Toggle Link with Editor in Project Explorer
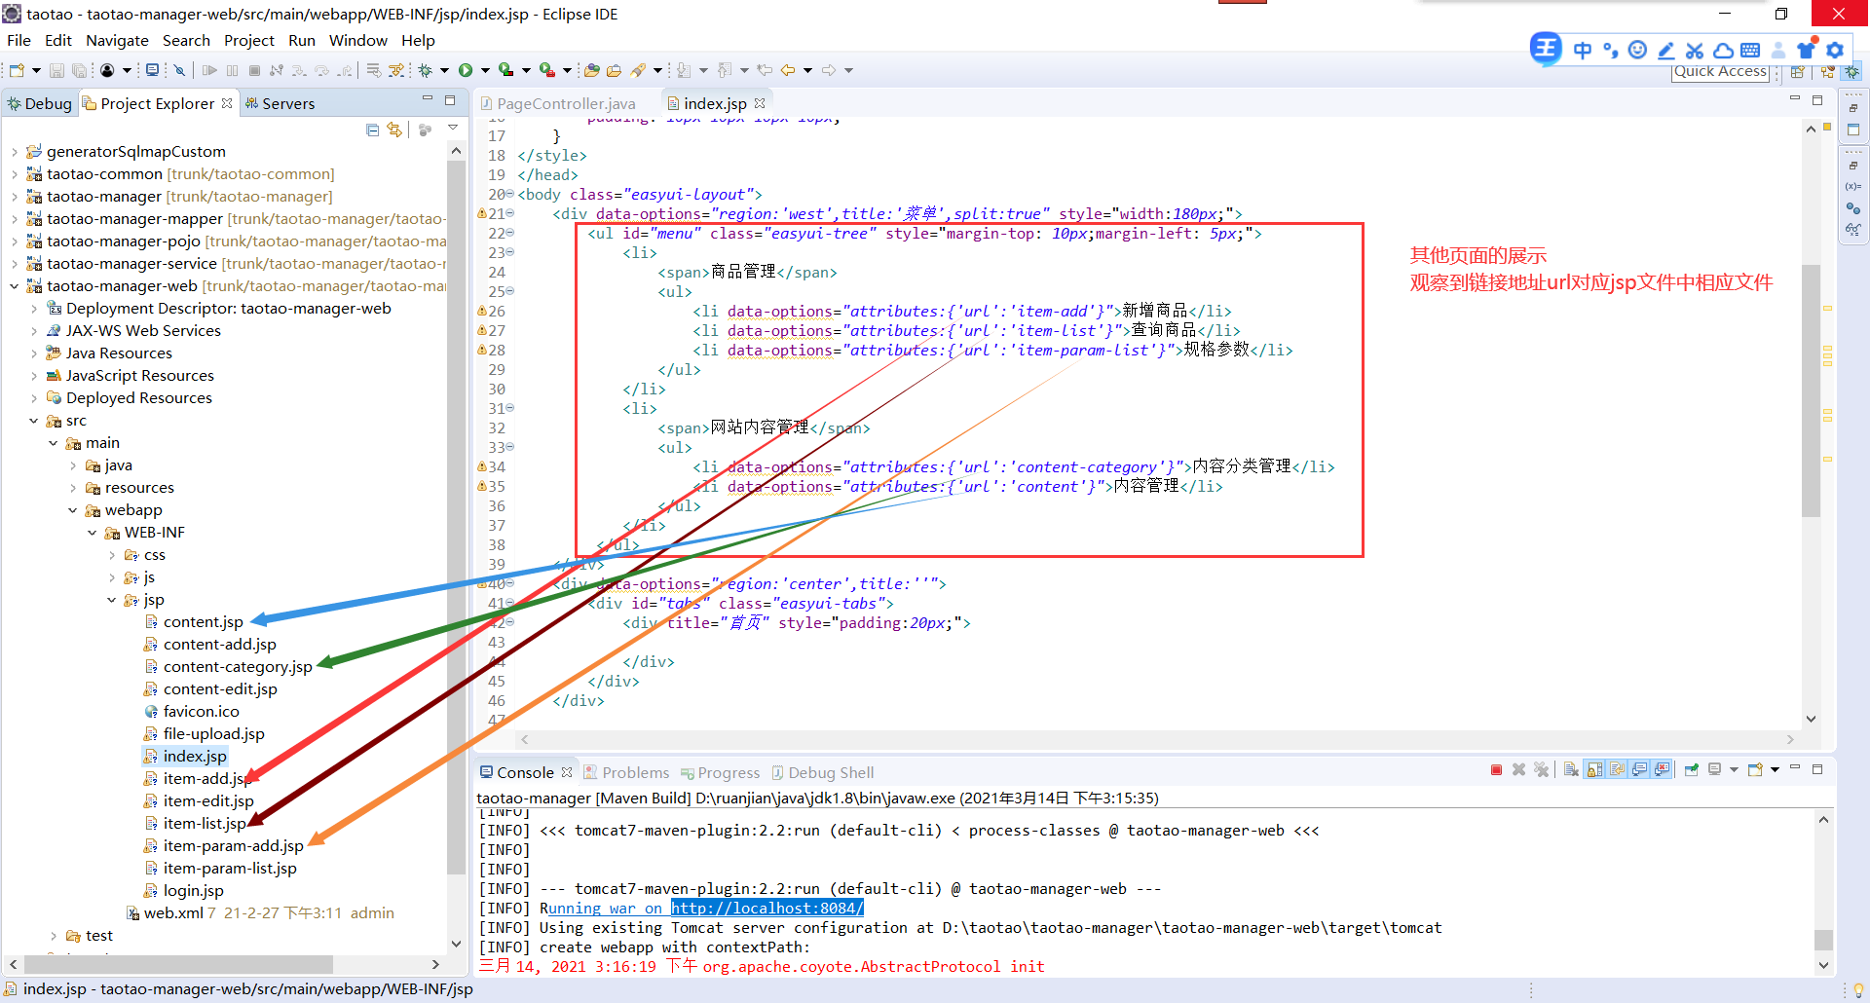 coord(394,130)
